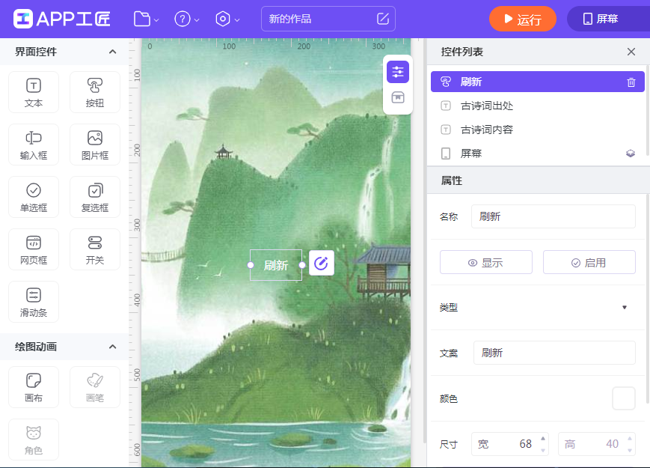Decrease the 宽 width with down arrow
This screenshot has height=468, width=650.
543,450
